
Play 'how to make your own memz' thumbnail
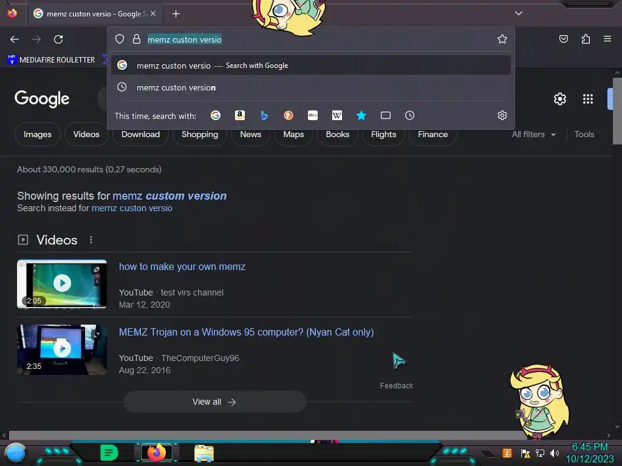click(62, 283)
